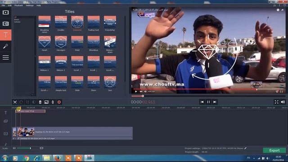This screenshot has height=162, width=288.
Task: Open the Playback menu
Action: coord(18,5)
